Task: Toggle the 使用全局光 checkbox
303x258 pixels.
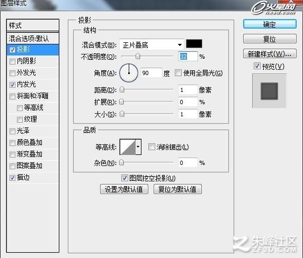Action: click(178, 73)
